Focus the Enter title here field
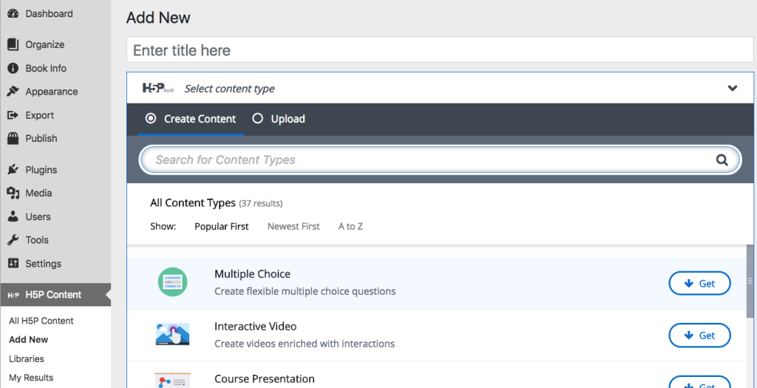Viewport: 757px width, 388px height. coord(440,50)
